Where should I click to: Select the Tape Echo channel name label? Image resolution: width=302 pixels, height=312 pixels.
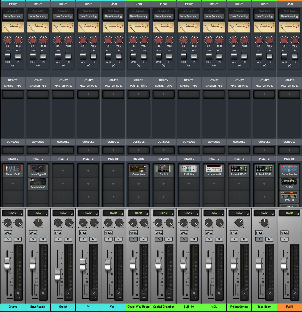coord(264,307)
